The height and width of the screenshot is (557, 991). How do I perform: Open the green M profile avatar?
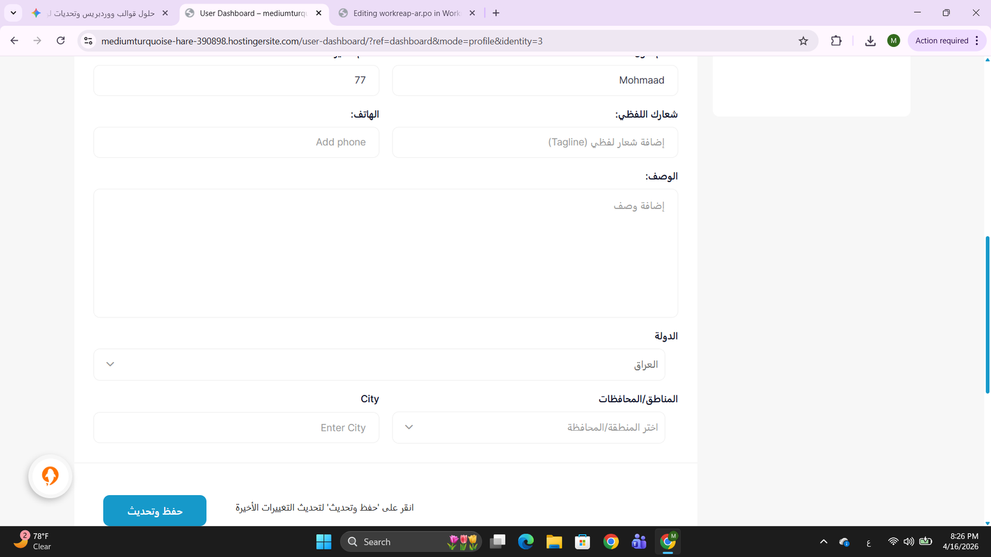(893, 41)
